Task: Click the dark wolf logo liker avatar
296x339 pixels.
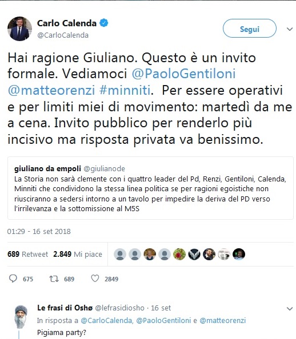Action: (x=194, y=255)
